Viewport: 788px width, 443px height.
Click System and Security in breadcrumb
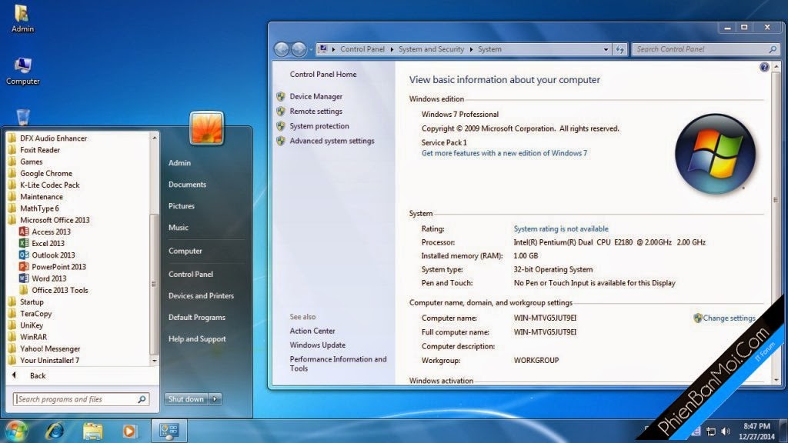point(431,49)
